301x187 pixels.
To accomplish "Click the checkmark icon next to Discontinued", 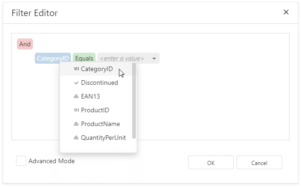I will point(76,83).
